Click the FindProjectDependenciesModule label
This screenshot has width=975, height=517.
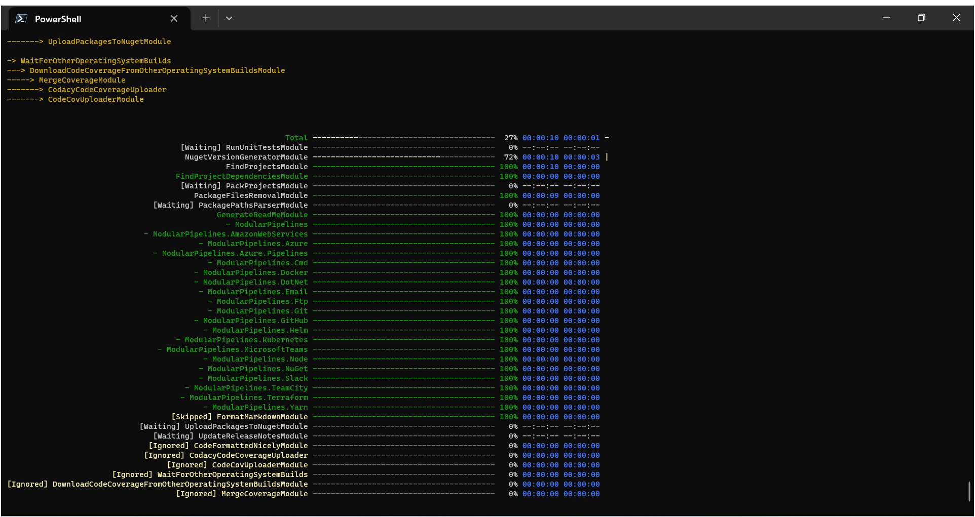[x=242, y=176]
